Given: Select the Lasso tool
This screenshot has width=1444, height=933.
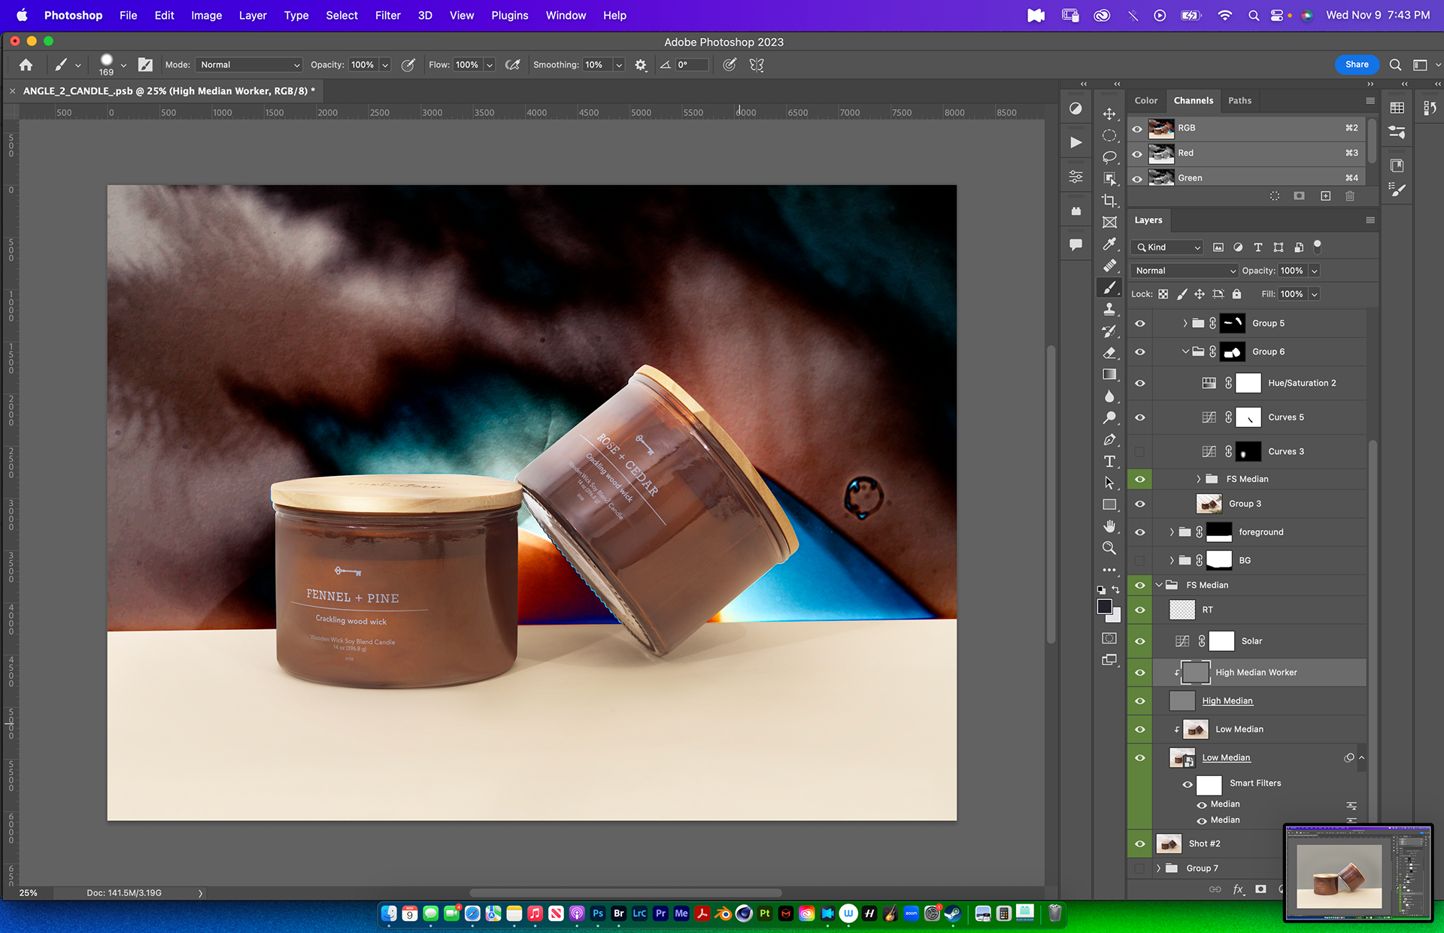Looking at the screenshot, I should (1109, 157).
